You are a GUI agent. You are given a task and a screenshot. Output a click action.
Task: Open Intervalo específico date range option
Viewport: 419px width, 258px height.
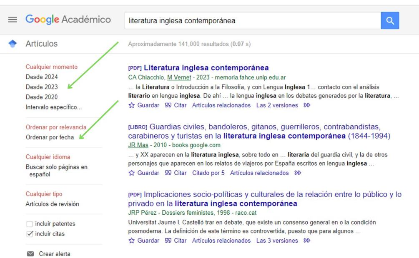[x=53, y=107]
